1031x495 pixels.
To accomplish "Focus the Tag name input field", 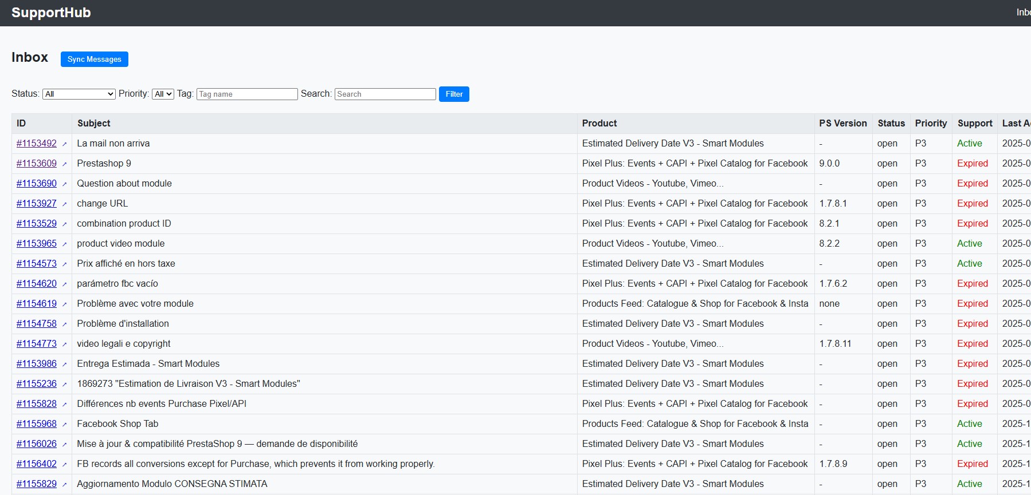I will point(247,94).
